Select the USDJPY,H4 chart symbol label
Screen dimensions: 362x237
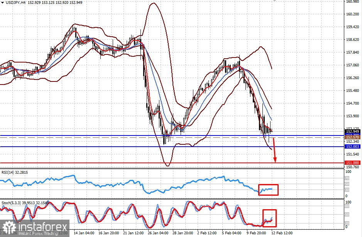[15, 3]
